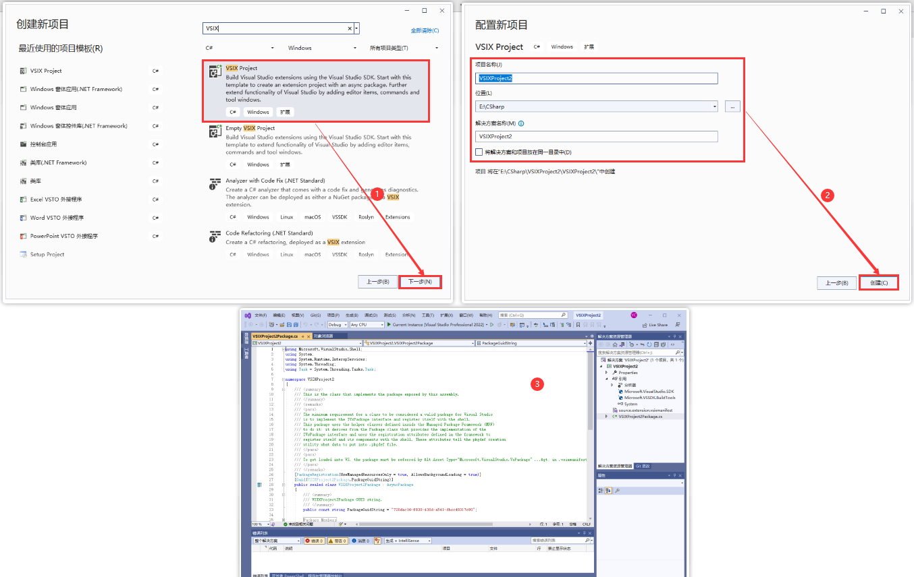Click the user account avatar
Screen dimensions: 914x577
click(634, 315)
